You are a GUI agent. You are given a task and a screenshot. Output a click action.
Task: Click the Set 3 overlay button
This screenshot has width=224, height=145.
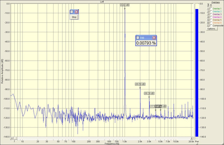coord(208,14)
